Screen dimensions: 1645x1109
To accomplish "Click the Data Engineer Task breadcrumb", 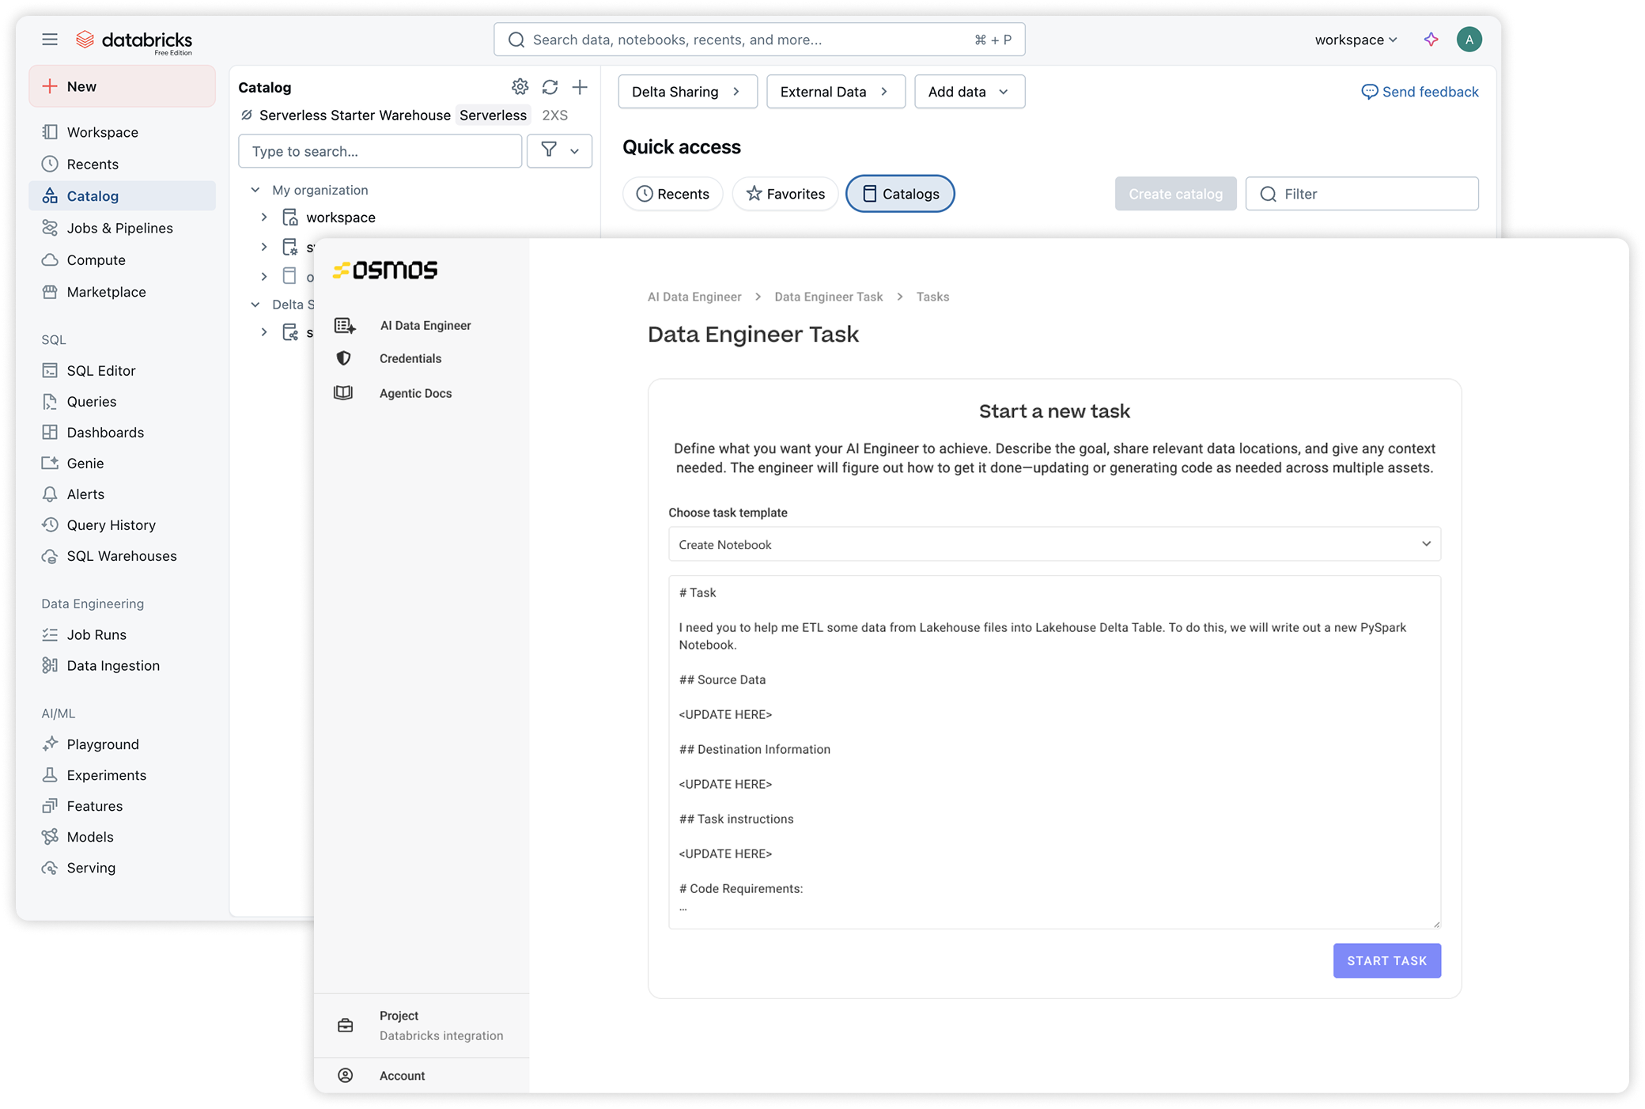I will [x=828, y=297].
